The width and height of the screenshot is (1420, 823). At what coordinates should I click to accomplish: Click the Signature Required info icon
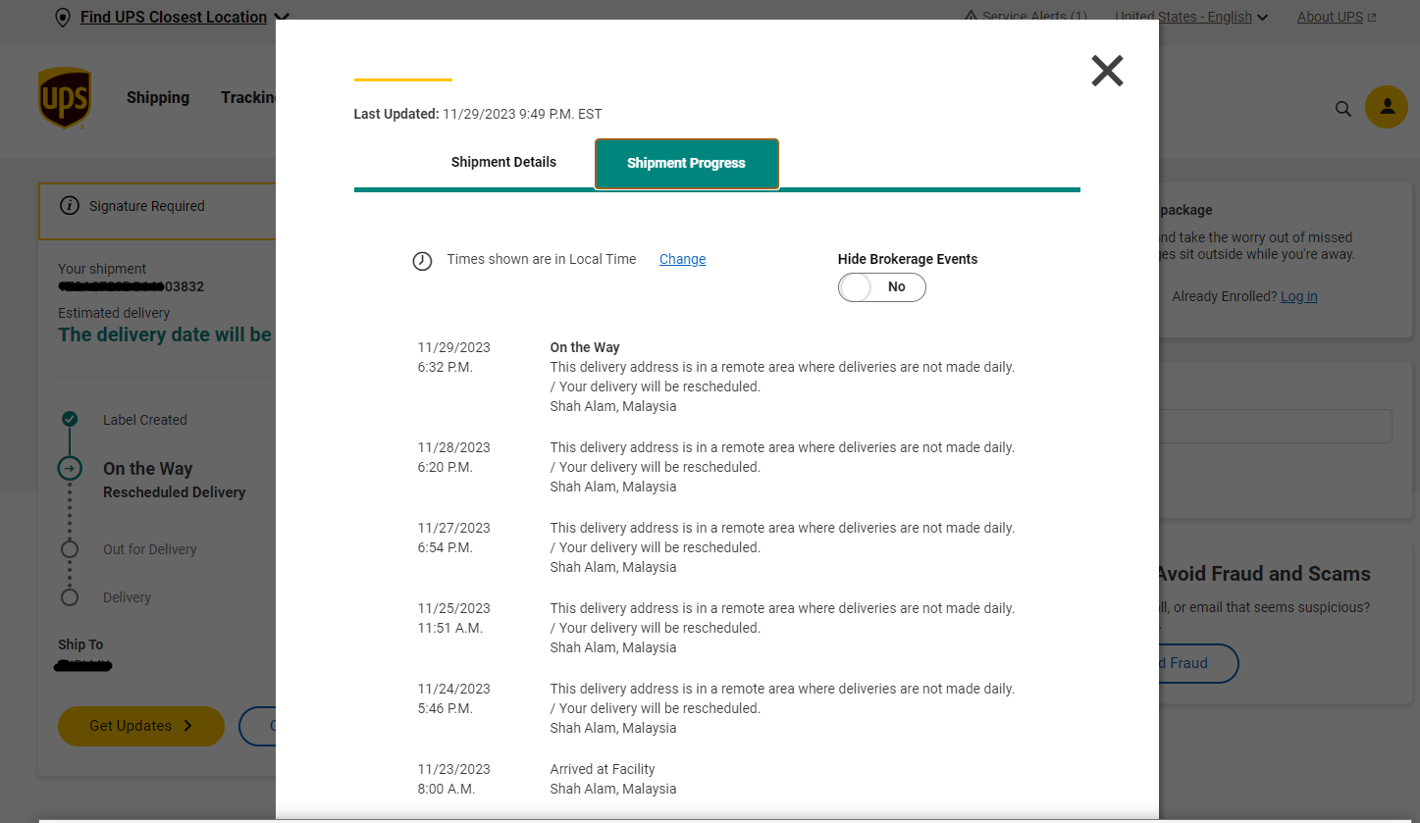coord(70,206)
